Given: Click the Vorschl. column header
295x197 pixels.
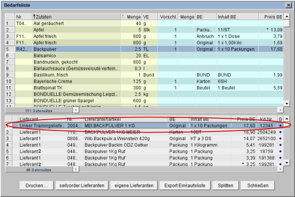Looking at the screenshot, I should click(168, 17).
